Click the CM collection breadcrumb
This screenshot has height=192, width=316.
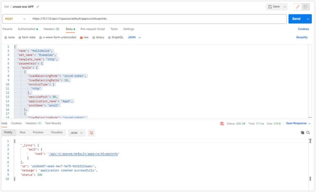pos(6,7)
